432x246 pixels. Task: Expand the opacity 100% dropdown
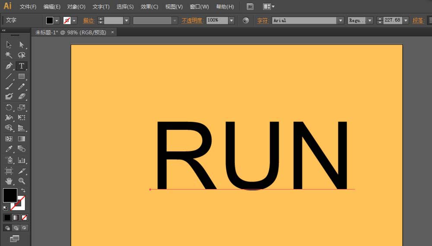click(232, 20)
